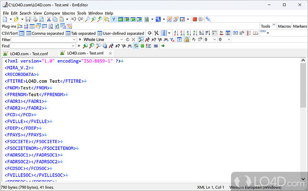Image resolution: width=308 pixels, height=191 pixels.
Task: Click the funnel with red X clear filter icon
Action: tap(172, 40)
